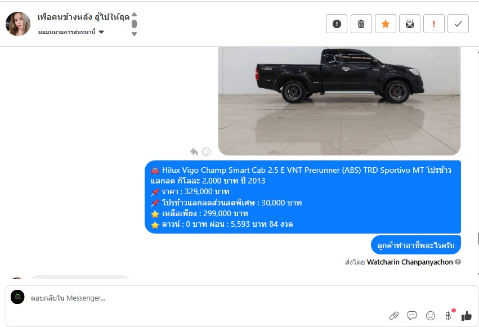Open saved replies speech bubble icon

coord(412,315)
